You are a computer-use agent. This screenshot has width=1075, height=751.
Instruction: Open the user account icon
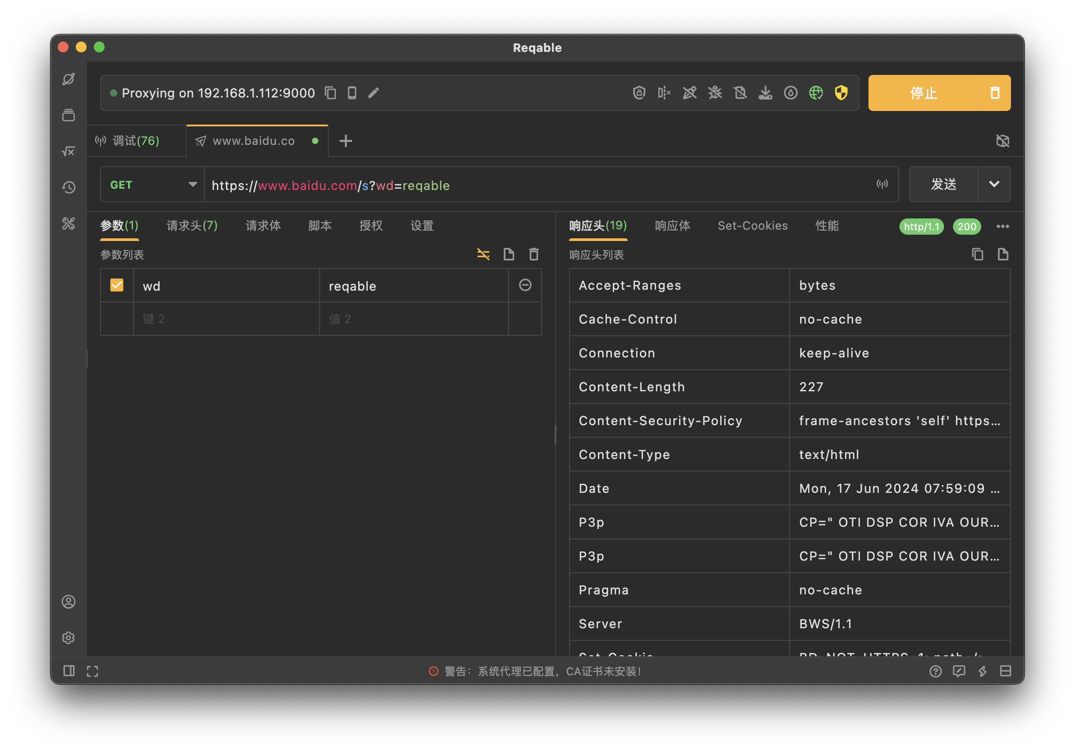(69, 602)
